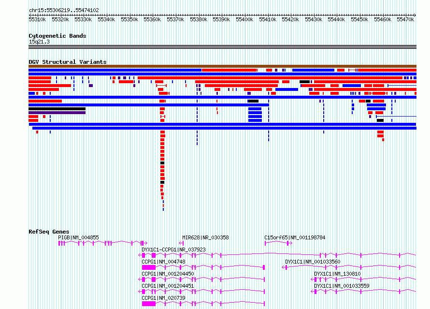
Task: Click the C15orf65 gene glyph
Action: coord(278,243)
